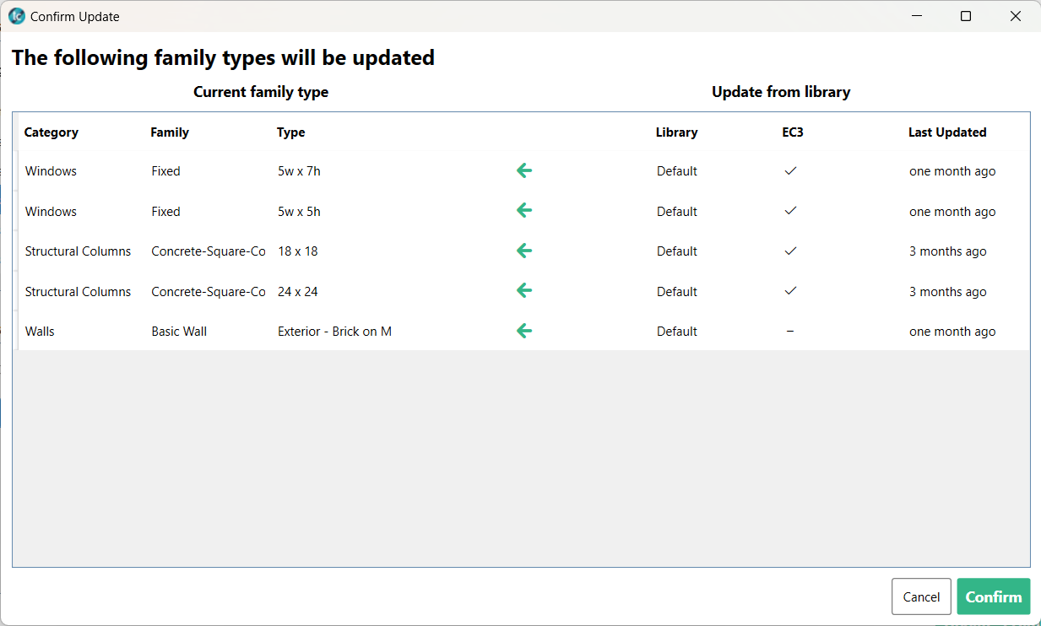Click EC3 checkmark for Fixed 5w x 5h
This screenshot has width=1041, height=626.
click(790, 211)
